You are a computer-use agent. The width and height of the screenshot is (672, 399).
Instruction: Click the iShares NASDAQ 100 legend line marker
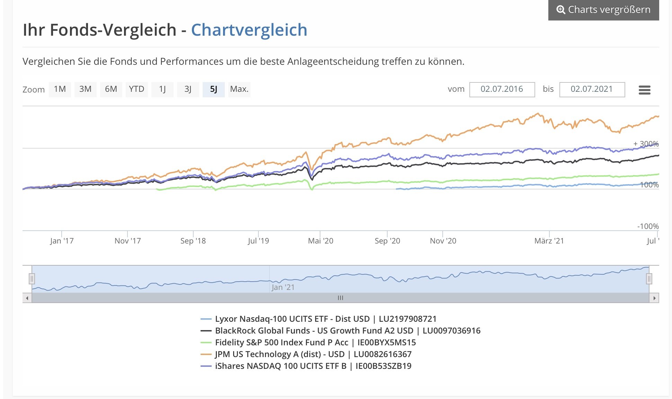(x=206, y=366)
